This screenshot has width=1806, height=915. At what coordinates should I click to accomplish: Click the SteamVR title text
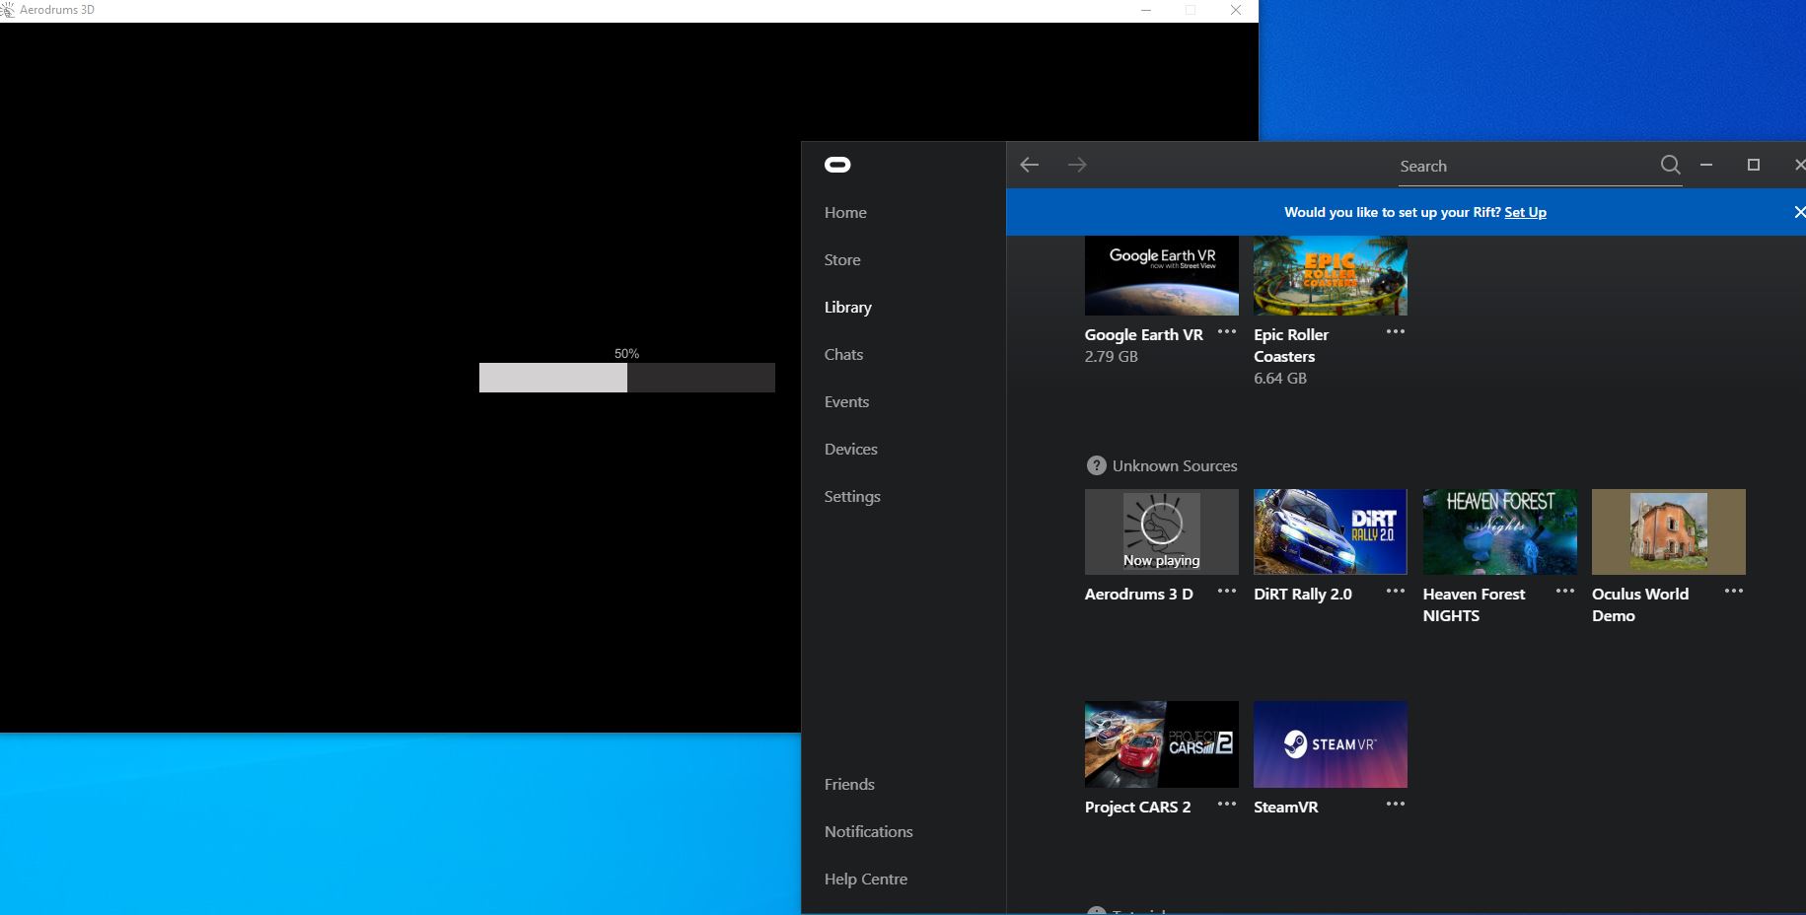(x=1286, y=807)
